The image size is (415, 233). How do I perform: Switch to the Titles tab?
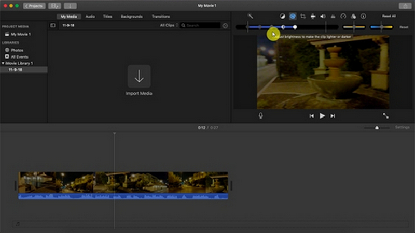pos(107,17)
